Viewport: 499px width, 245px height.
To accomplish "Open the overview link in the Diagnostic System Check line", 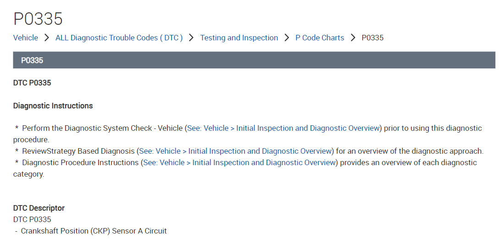I will [x=283, y=128].
